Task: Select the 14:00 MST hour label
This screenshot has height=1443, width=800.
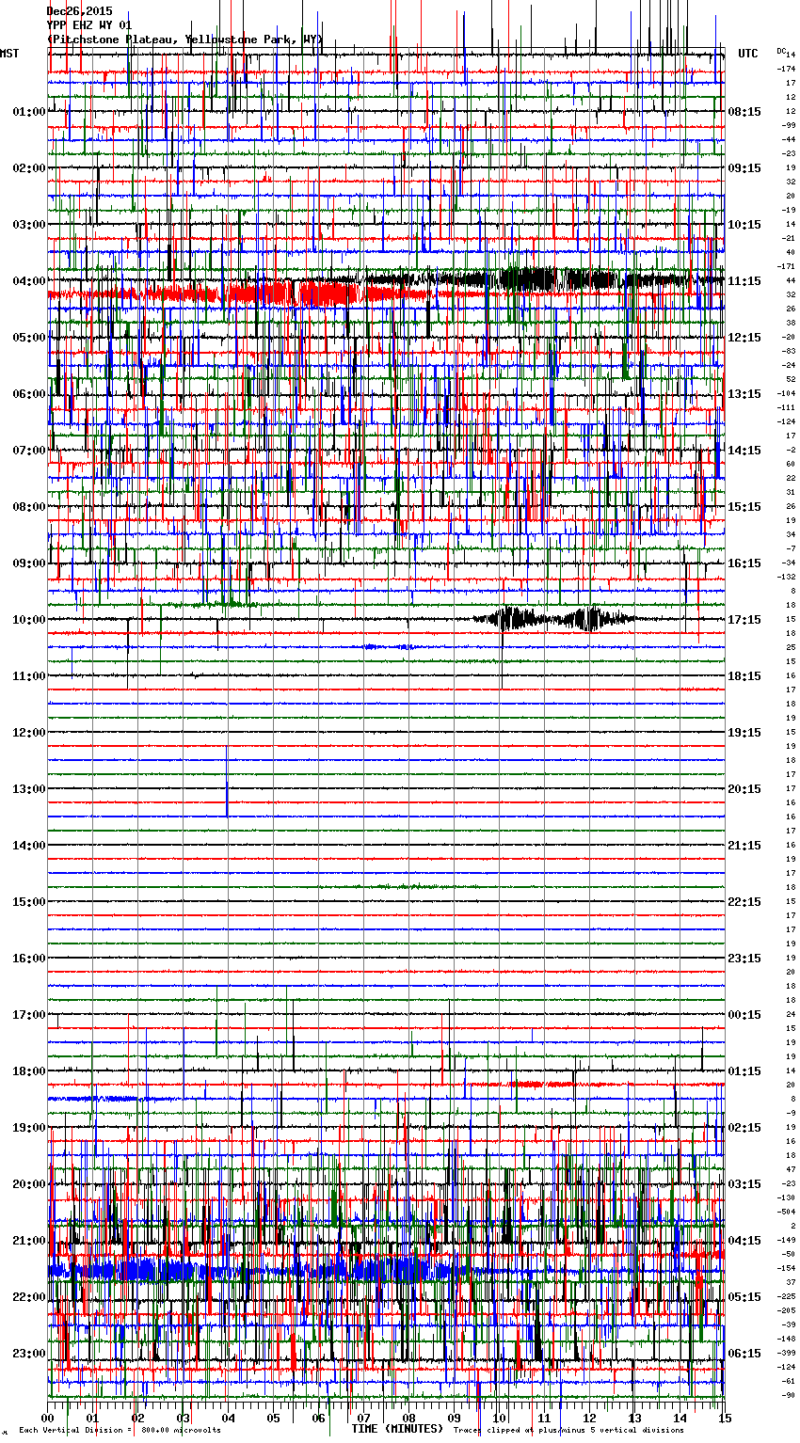Action: pos(29,846)
